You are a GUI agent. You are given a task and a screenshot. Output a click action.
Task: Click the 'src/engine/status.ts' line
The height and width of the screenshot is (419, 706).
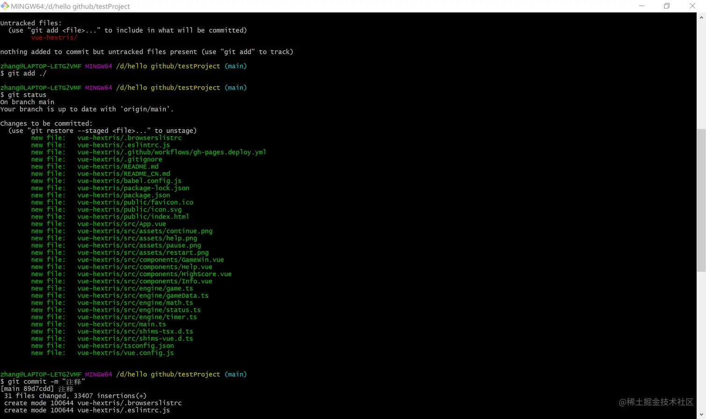tap(116, 310)
